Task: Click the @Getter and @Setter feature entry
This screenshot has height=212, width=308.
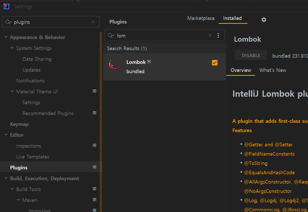Action: click(268, 145)
